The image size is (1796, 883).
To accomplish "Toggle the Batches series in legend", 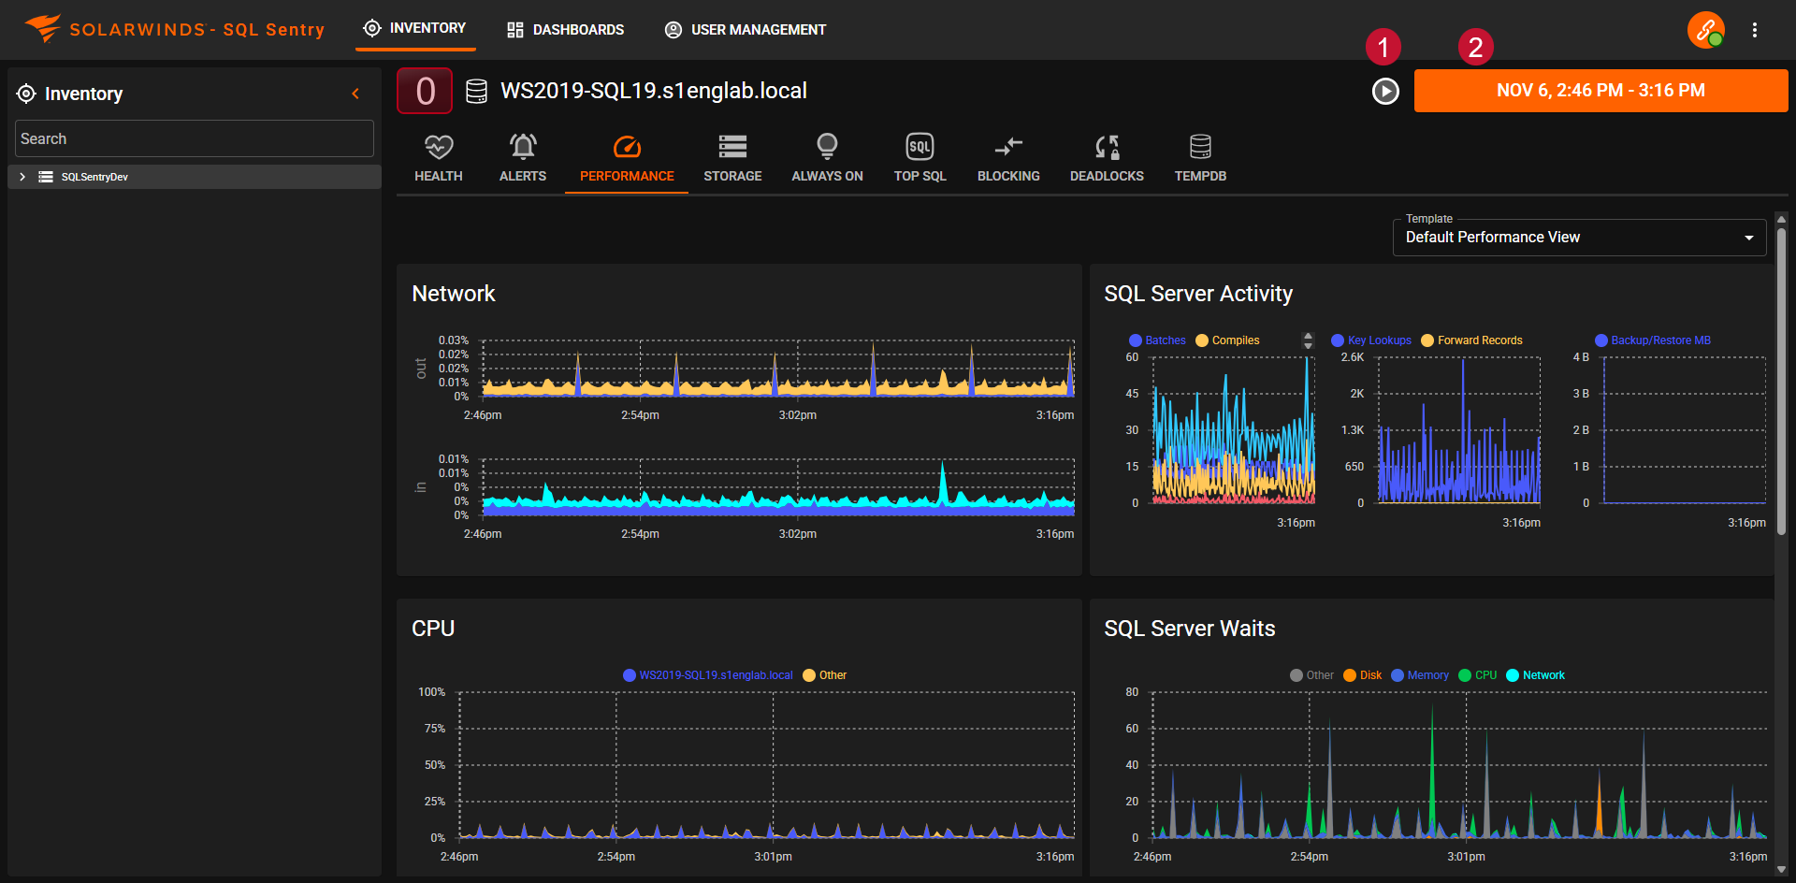I will pos(1158,340).
